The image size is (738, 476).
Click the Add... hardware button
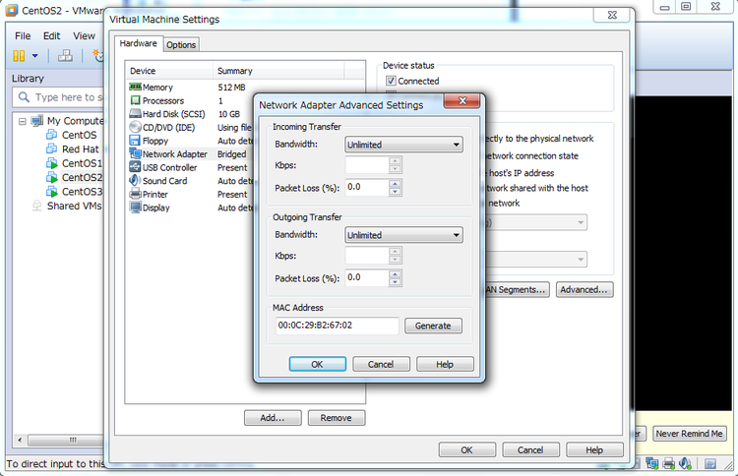point(273,418)
